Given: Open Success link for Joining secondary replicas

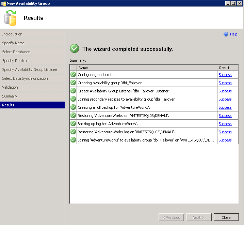Looking at the screenshot, I should point(225,99).
